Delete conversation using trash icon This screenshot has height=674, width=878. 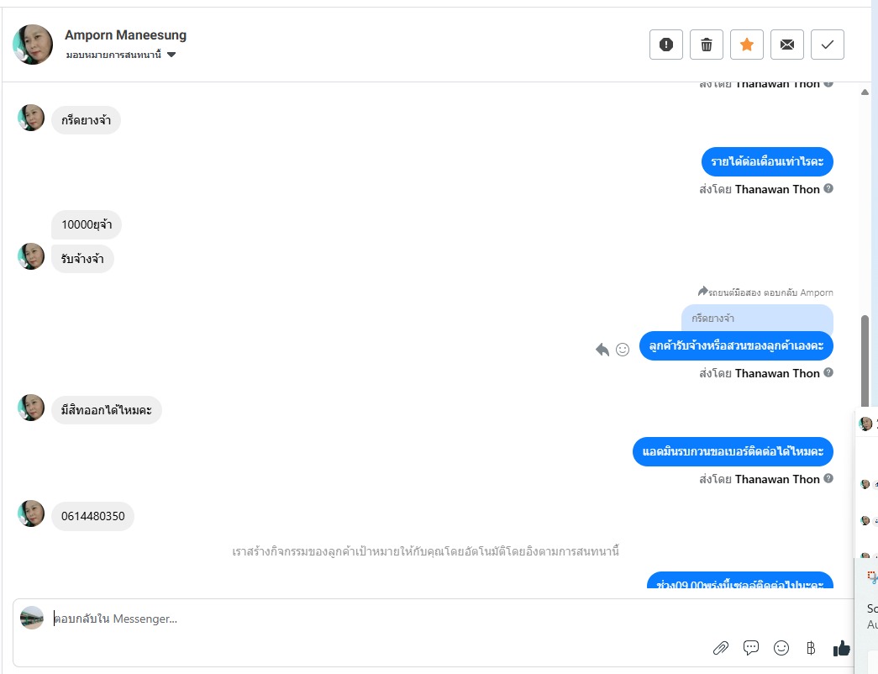(707, 45)
